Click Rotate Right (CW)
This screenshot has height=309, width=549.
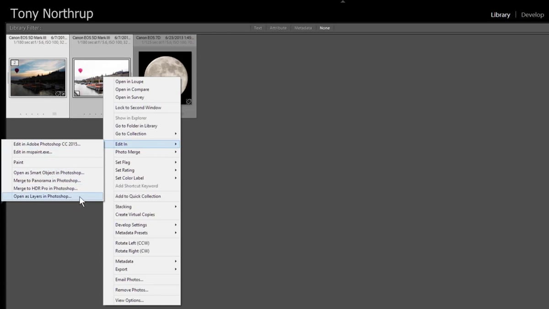coord(142,251)
